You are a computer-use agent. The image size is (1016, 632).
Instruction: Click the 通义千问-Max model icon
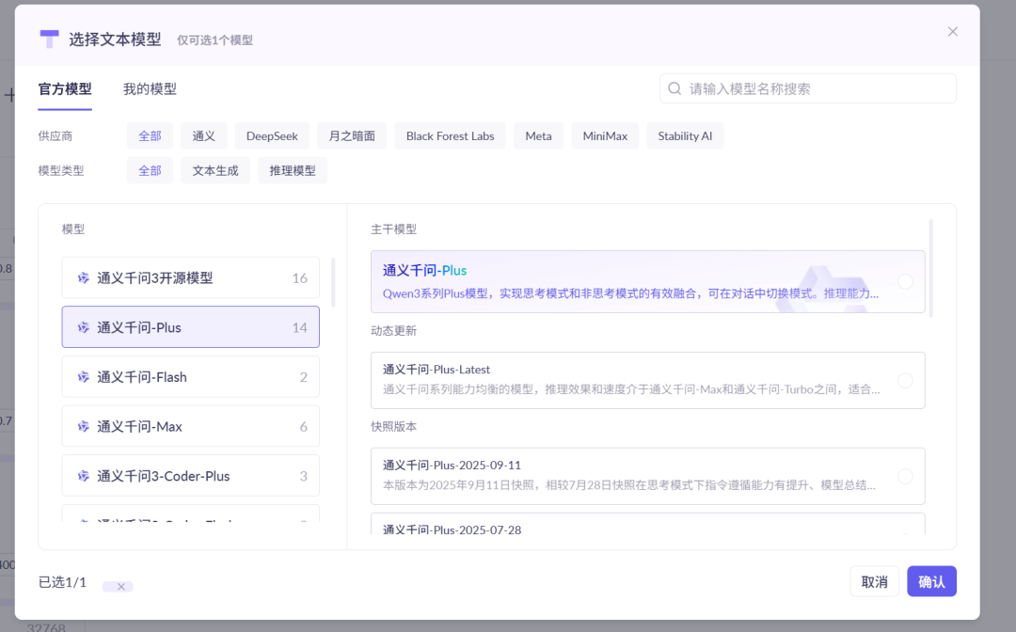[85, 426]
